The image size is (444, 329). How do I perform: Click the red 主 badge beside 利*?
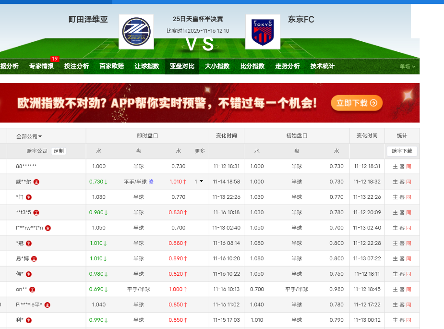[29, 320]
